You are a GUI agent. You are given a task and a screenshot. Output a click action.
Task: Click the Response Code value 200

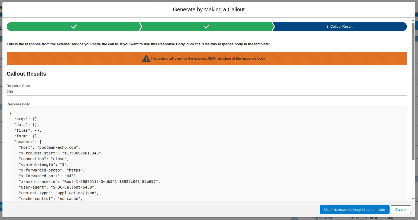10,92
